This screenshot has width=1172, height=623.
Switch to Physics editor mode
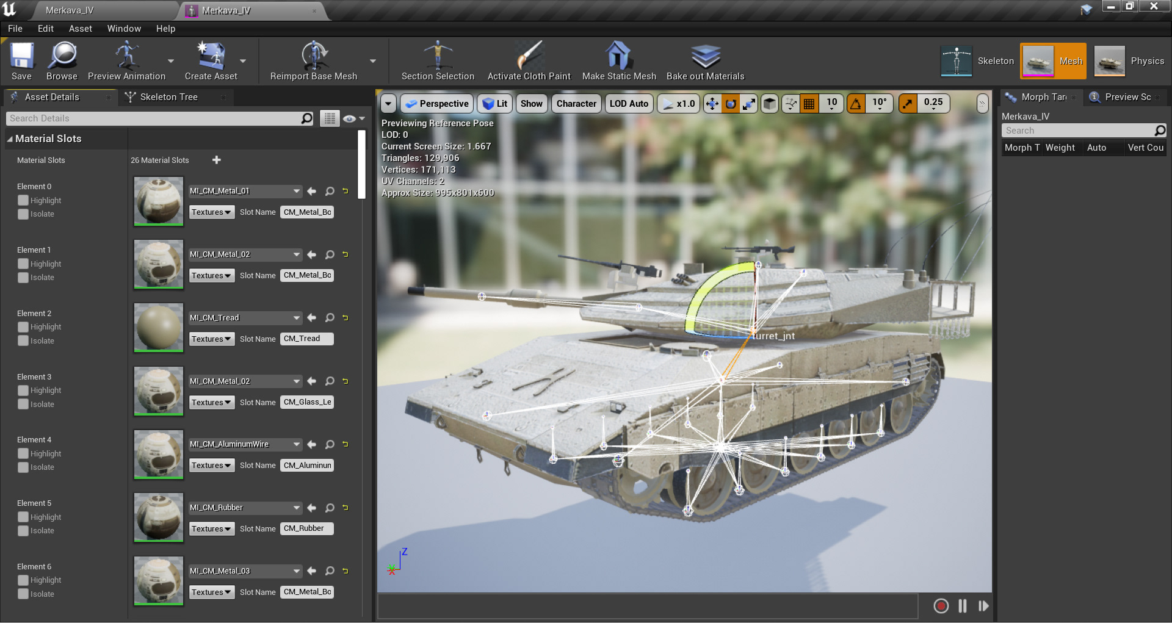(x=1129, y=61)
